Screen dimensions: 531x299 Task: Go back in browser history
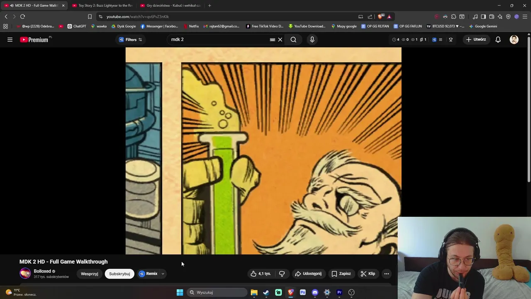[6, 17]
